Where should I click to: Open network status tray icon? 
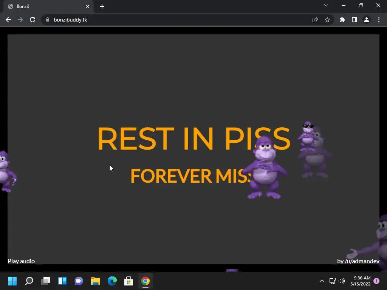(x=332, y=281)
